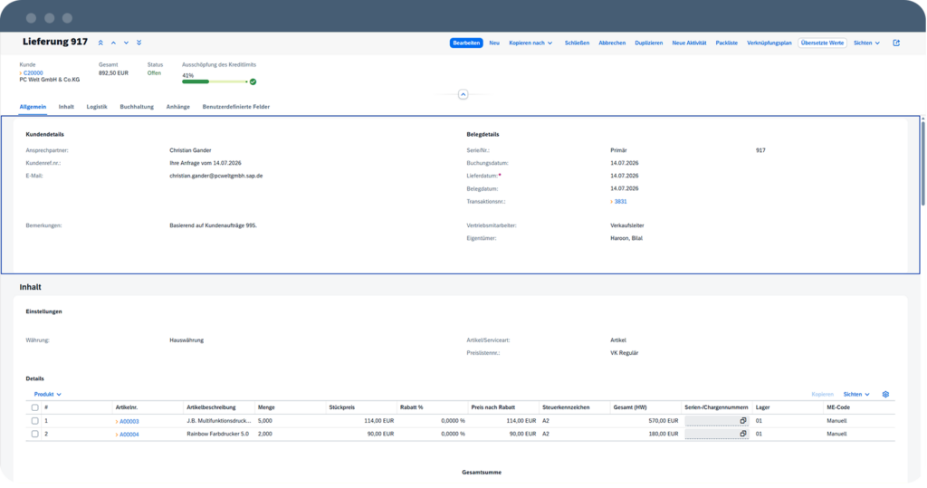Image resolution: width=927 pixels, height=488 pixels.
Task: Open article link A00003
Action: coord(129,422)
